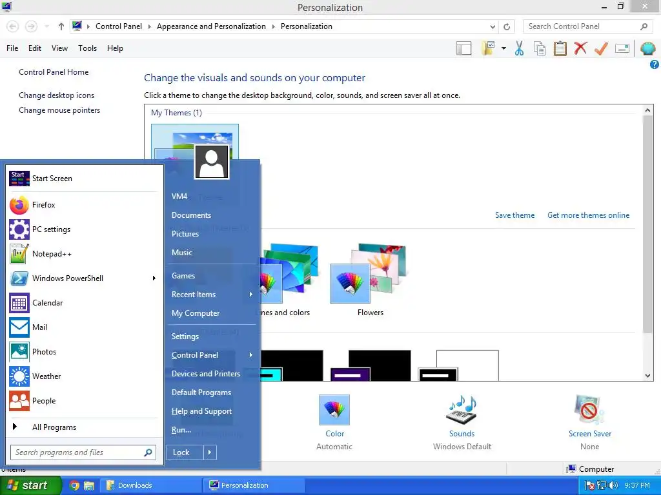Viewport: 661px width, 495px height.
Task: Open PC settings from the start menu
Action: (83, 229)
